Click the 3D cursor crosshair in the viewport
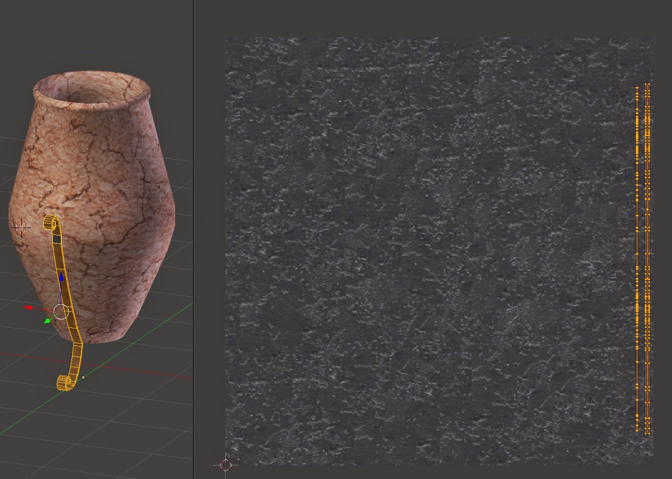This screenshot has height=479, width=672. 21,227
